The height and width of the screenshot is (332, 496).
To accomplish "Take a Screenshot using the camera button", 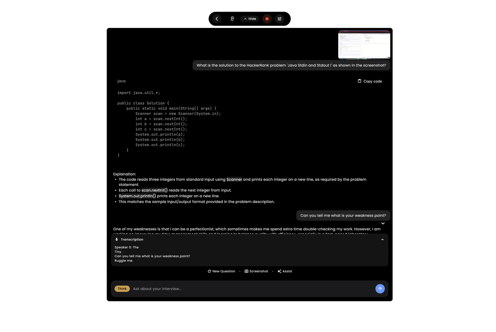I will click(256, 271).
